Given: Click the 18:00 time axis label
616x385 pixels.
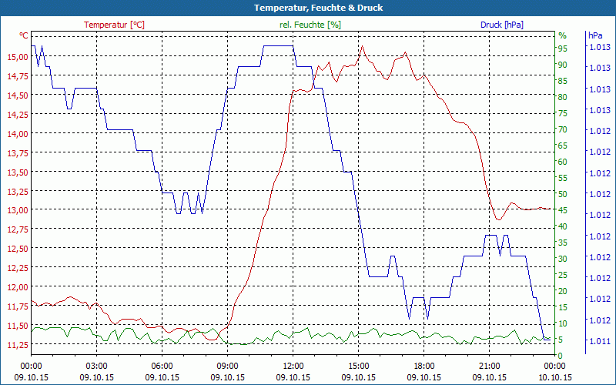Looking at the screenshot, I should [x=423, y=367].
